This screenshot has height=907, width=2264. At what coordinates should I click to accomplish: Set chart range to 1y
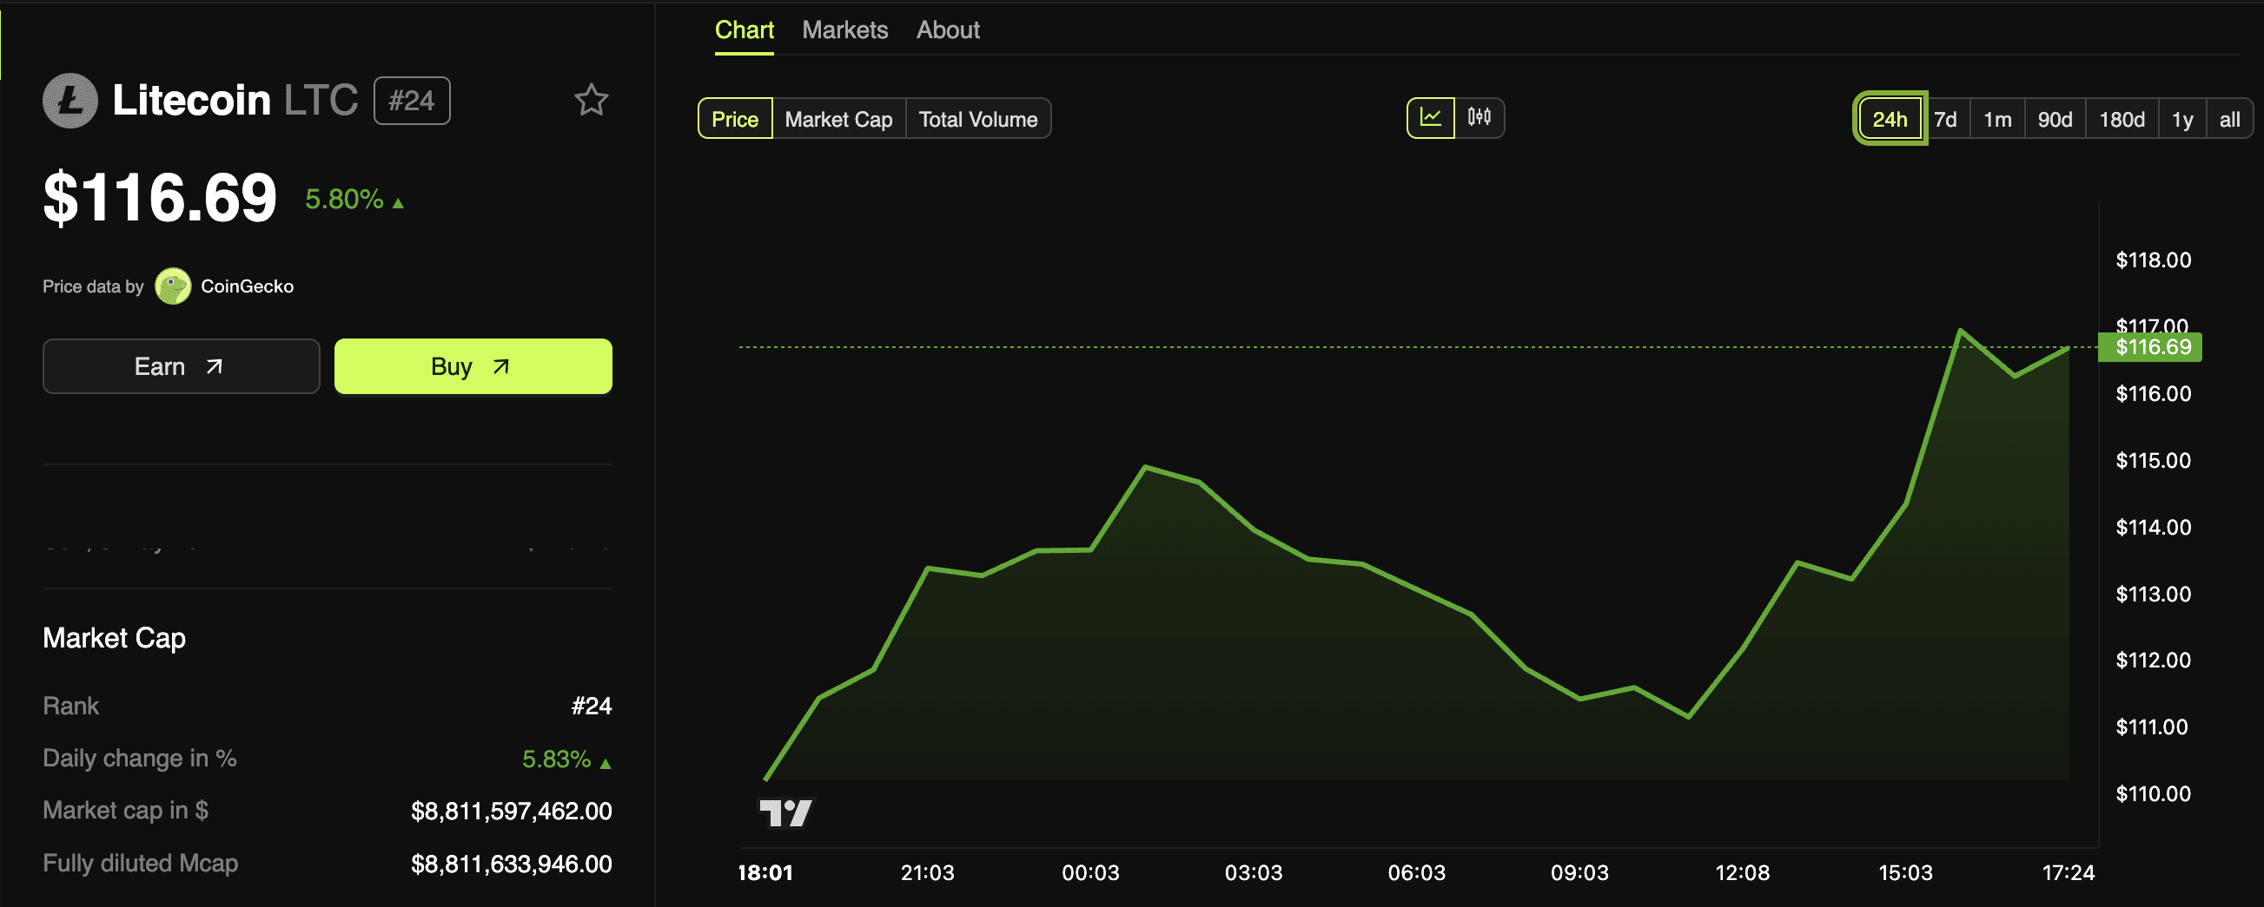(x=2182, y=120)
